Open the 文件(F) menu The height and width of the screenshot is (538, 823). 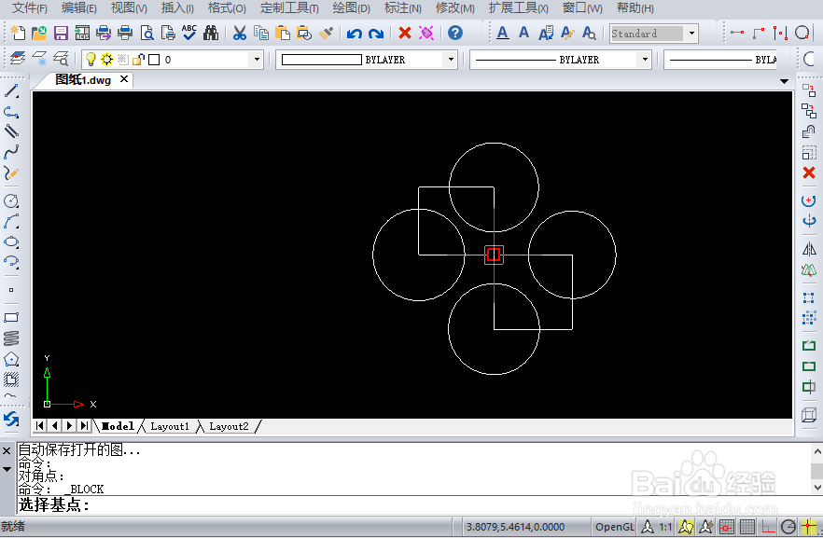point(30,7)
